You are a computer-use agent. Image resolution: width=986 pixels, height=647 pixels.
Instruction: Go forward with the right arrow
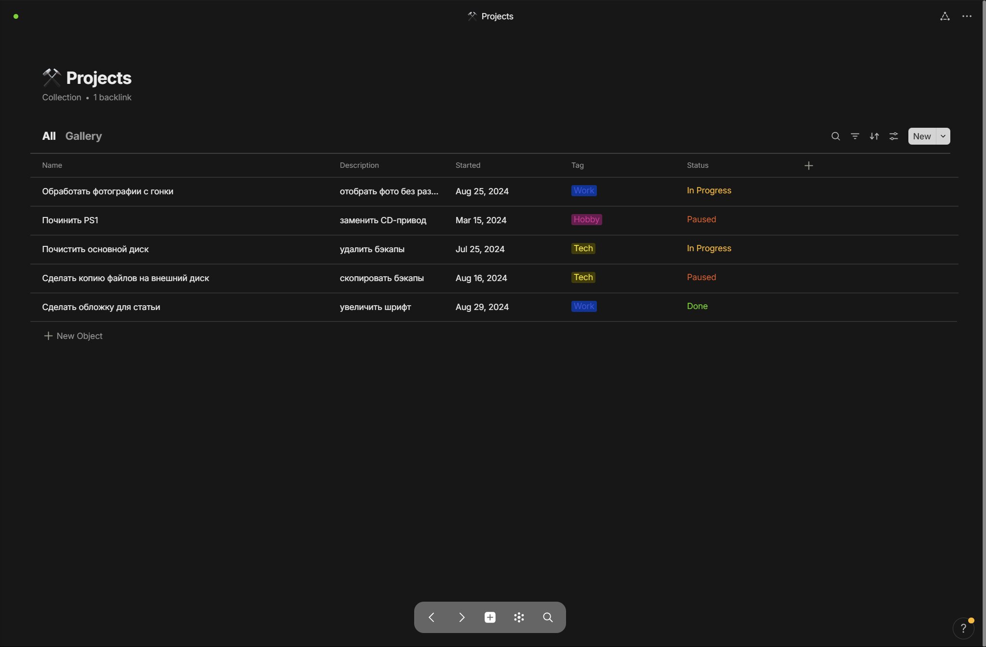(x=461, y=617)
